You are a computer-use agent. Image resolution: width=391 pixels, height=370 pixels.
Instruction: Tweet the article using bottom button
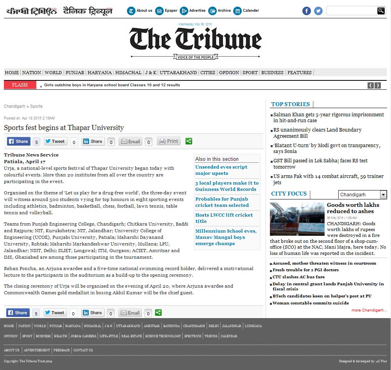pos(55,313)
